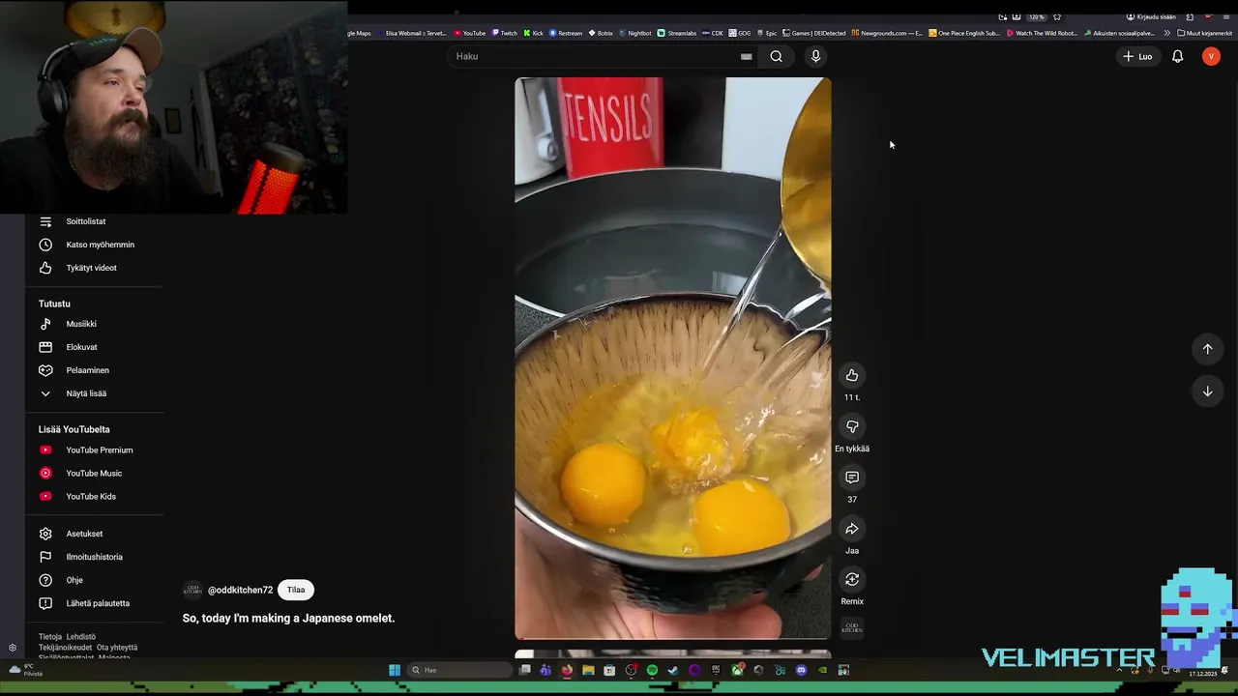
Task: Click Ota yhteyttä footer link
Action: (117, 648)
